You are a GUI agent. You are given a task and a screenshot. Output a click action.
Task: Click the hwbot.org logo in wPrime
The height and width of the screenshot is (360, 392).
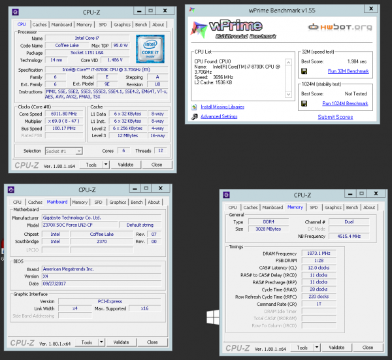pos(340,27)
